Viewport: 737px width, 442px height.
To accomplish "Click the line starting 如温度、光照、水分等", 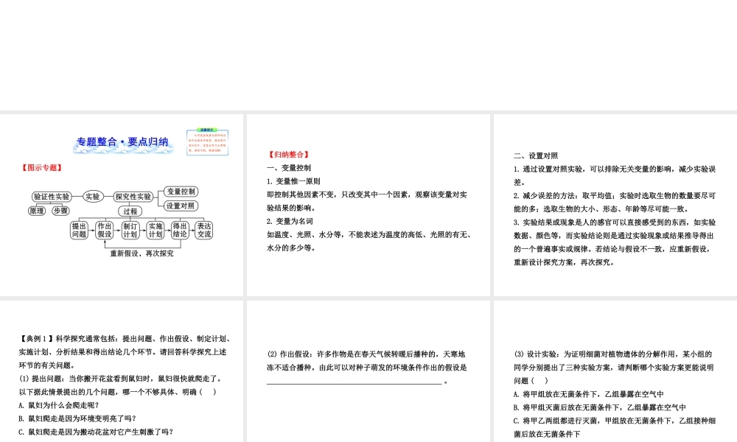I will [x=369, y=234].
